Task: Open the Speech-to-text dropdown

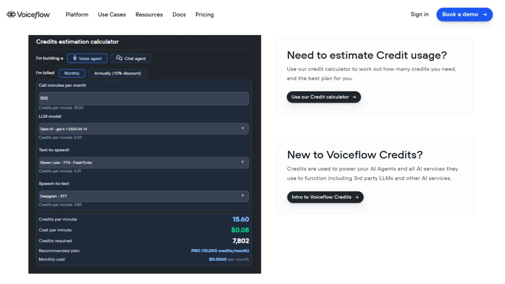Action: [144, 196]
